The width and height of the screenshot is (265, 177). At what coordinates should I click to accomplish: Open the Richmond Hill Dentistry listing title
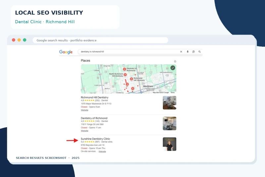point(94,97)
